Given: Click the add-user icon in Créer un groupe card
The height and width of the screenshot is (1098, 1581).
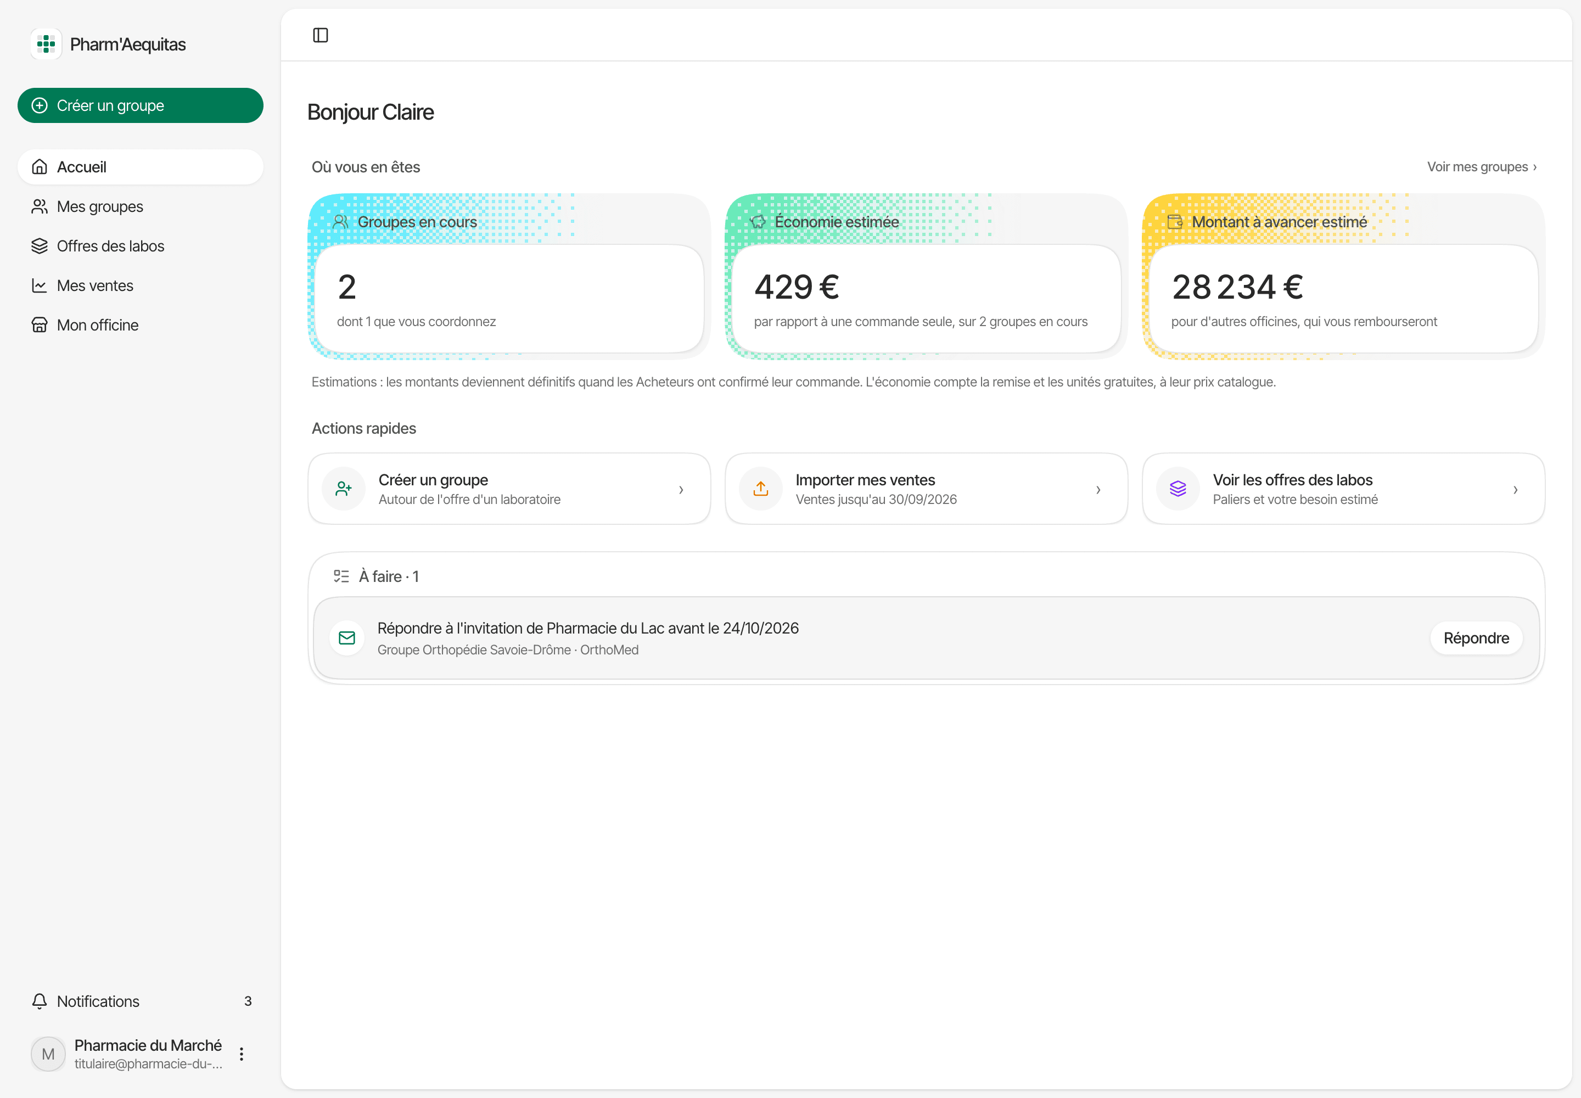Looking at the screenshot, I should (344, 489).
